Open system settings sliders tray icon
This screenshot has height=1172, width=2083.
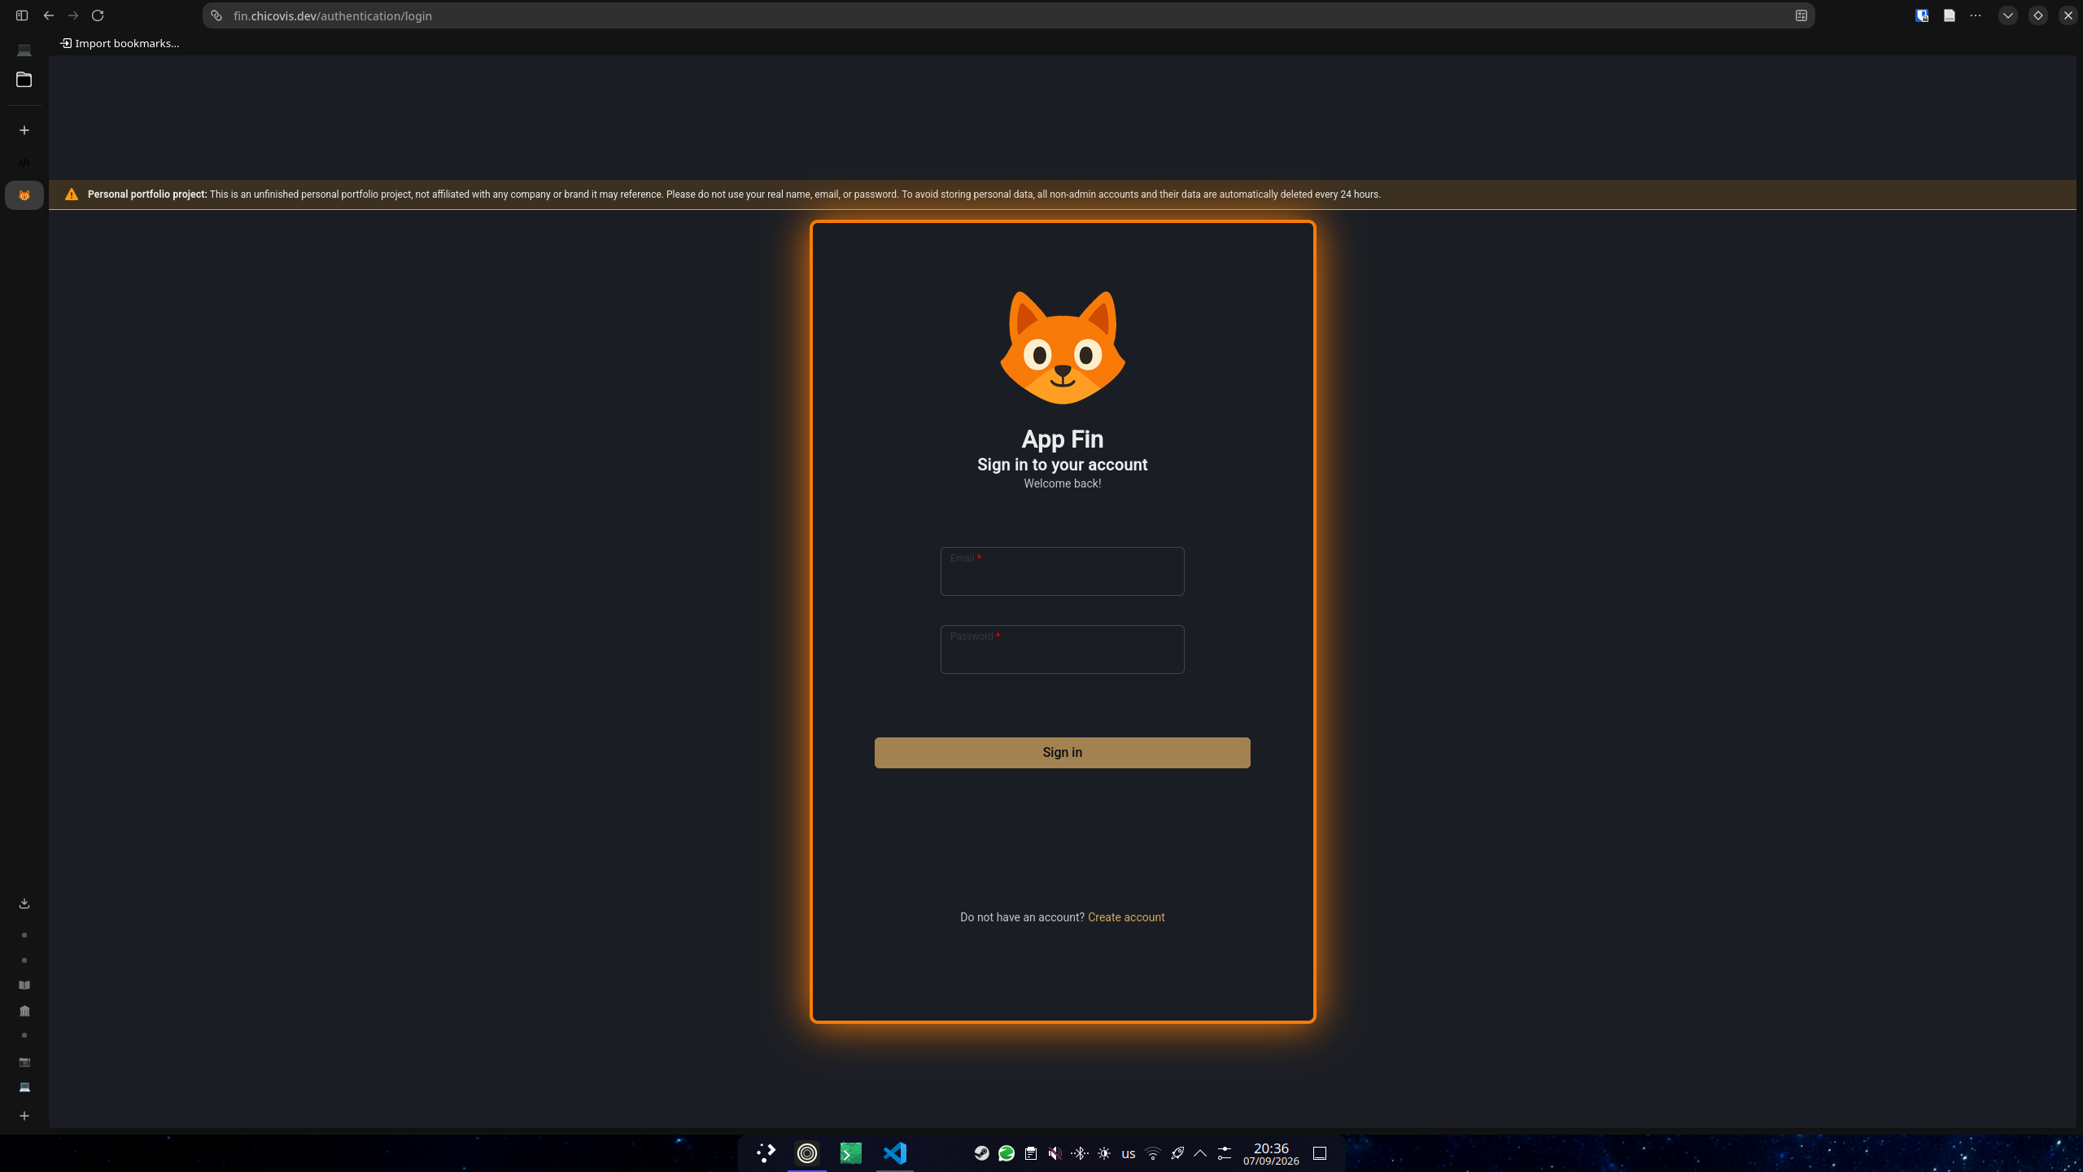click(x=1225, y=1153)
